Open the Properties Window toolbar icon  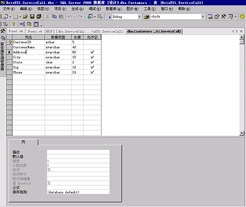click(x=217, y=17)
